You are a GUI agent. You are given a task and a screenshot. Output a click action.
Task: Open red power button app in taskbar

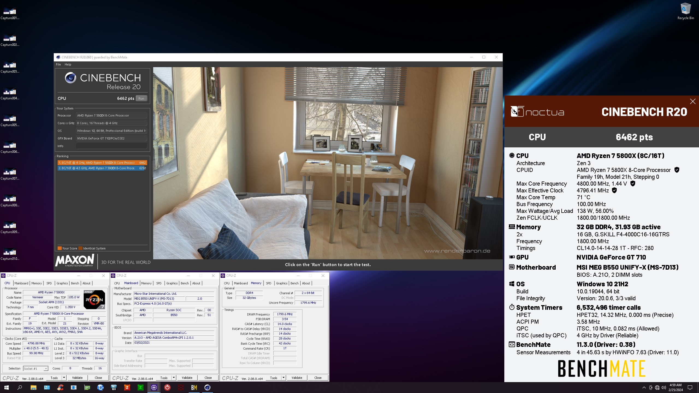tap(167, 388)
